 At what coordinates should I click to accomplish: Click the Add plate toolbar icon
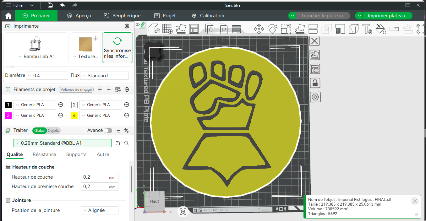[x=167, y=29]
